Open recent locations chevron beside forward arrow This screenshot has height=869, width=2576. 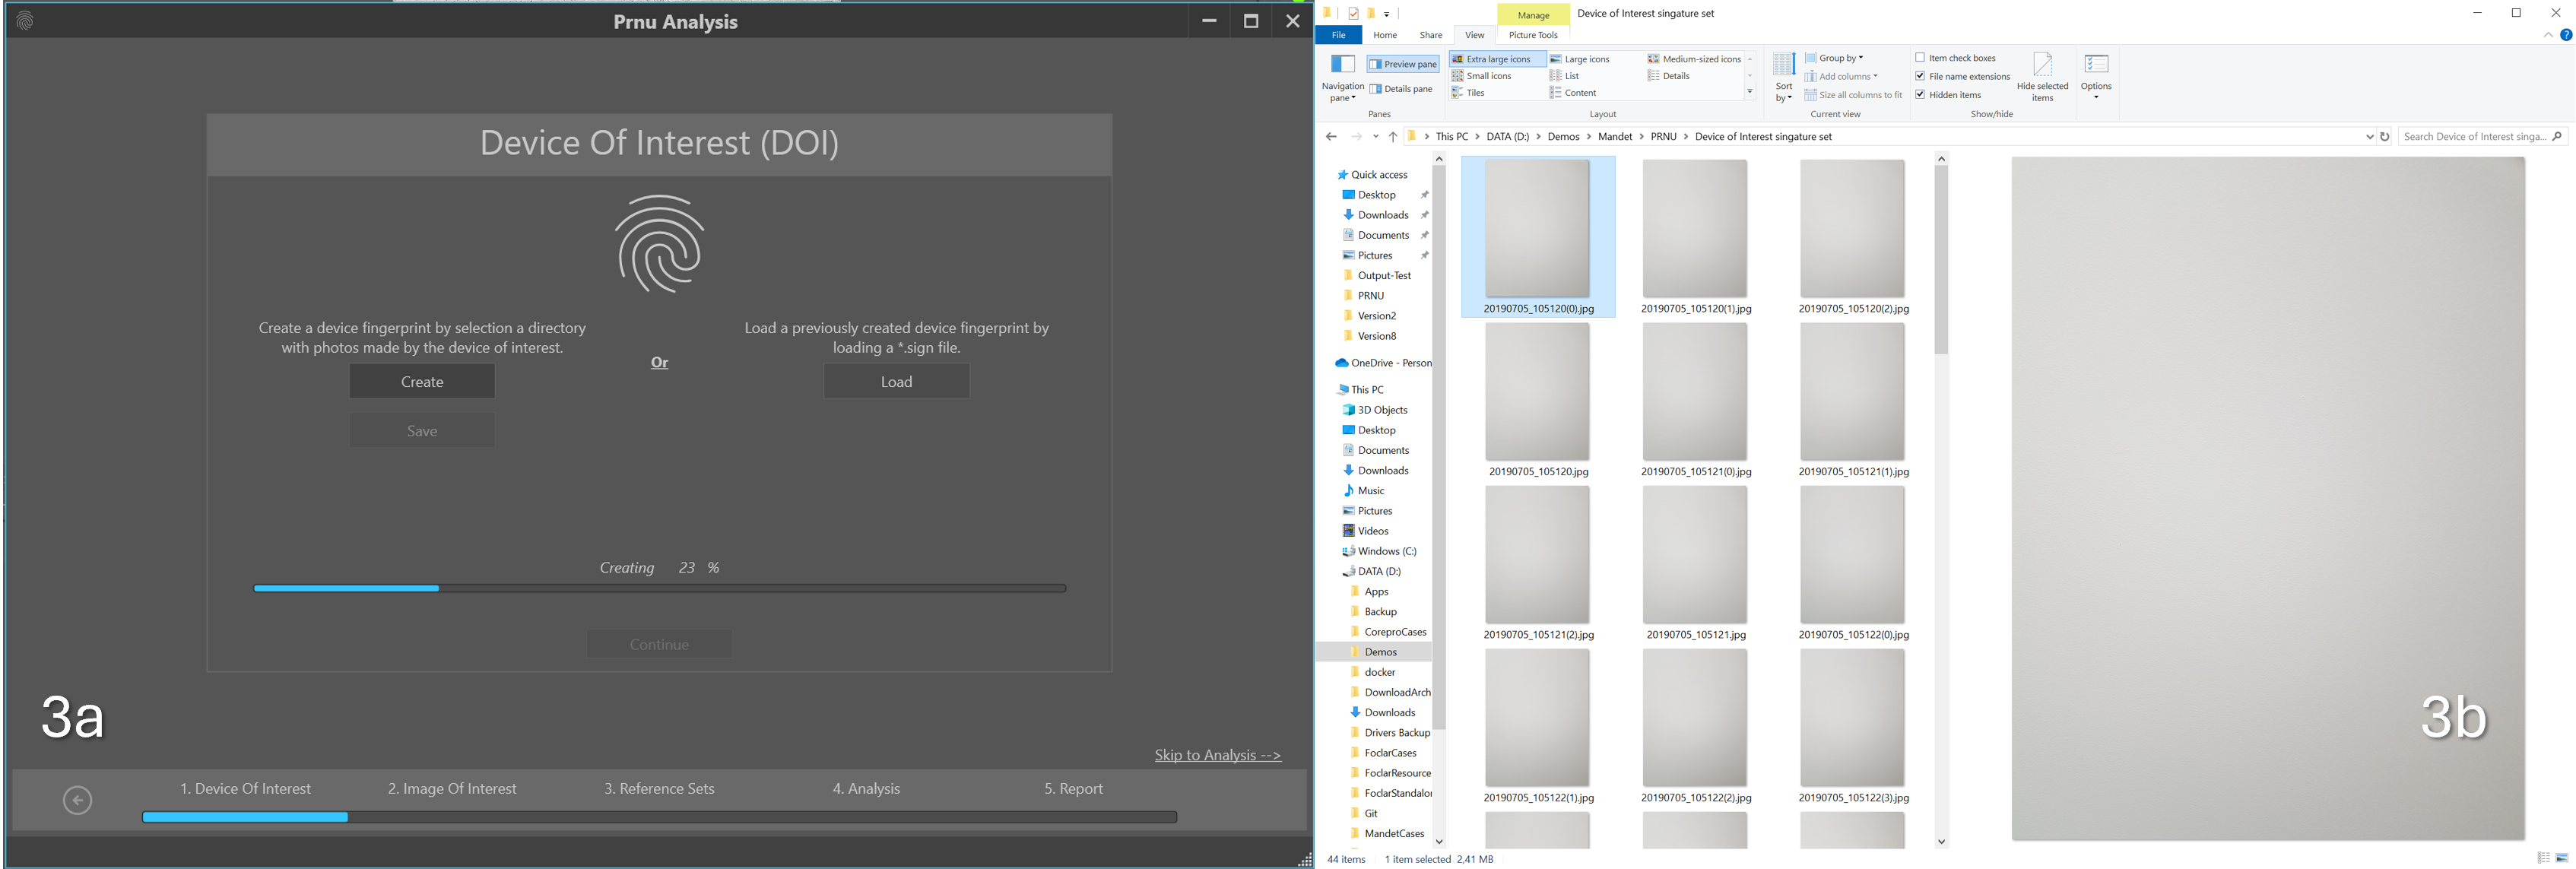tap(1375, 137)
